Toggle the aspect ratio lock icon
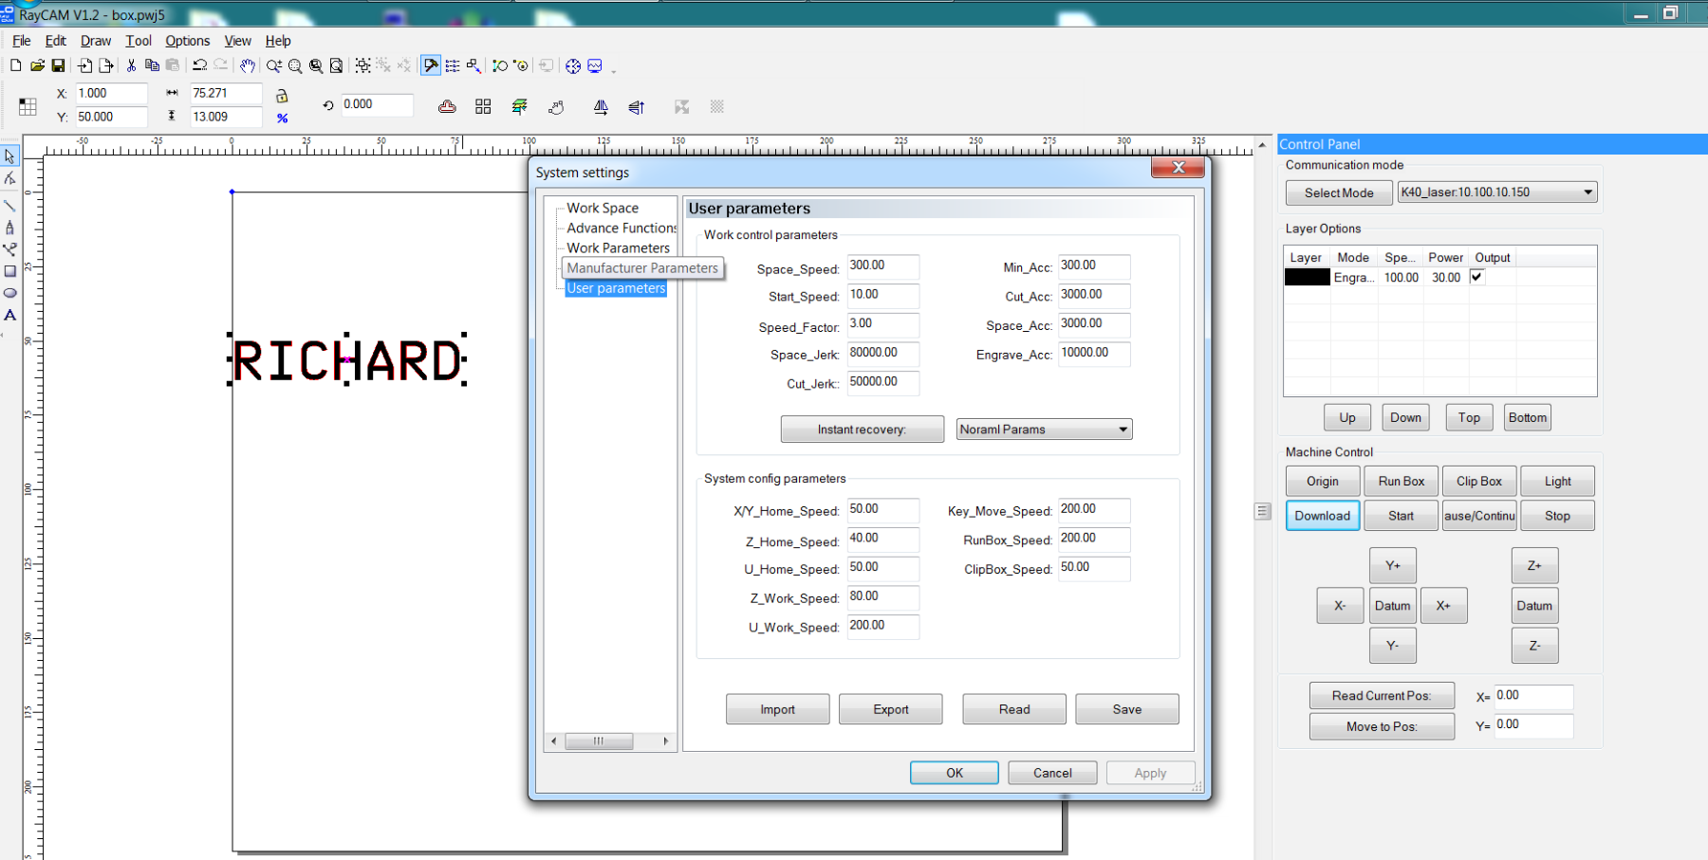Screen dimensions: 1708x860 [282, 96]
